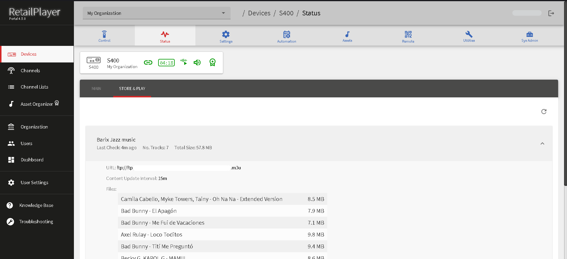Collapse the Barix Jazz music panel
The width and height of the screenshot is (567, 259).
coord(542,144)
